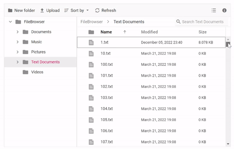This screenshot has height=149, width=234.
Task: Click the Upload button
Action: [50, 11]
